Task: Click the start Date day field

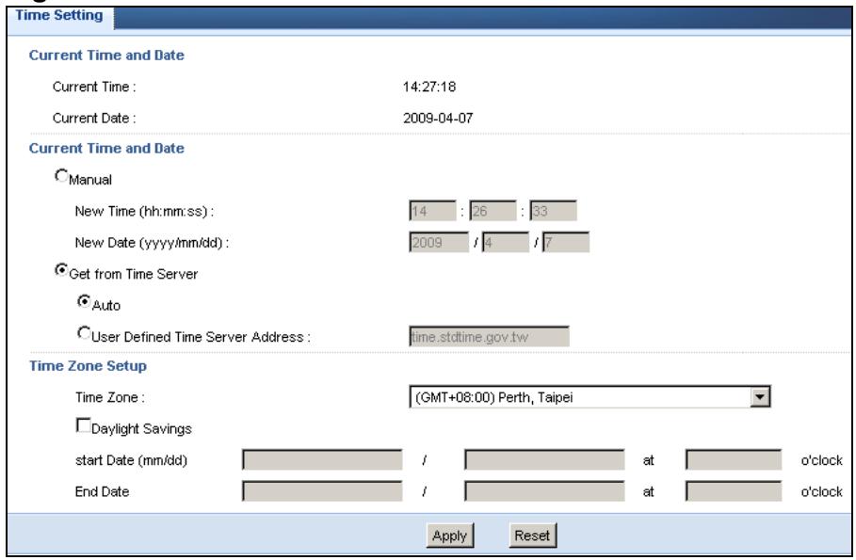Action: (x=544, y=460)
